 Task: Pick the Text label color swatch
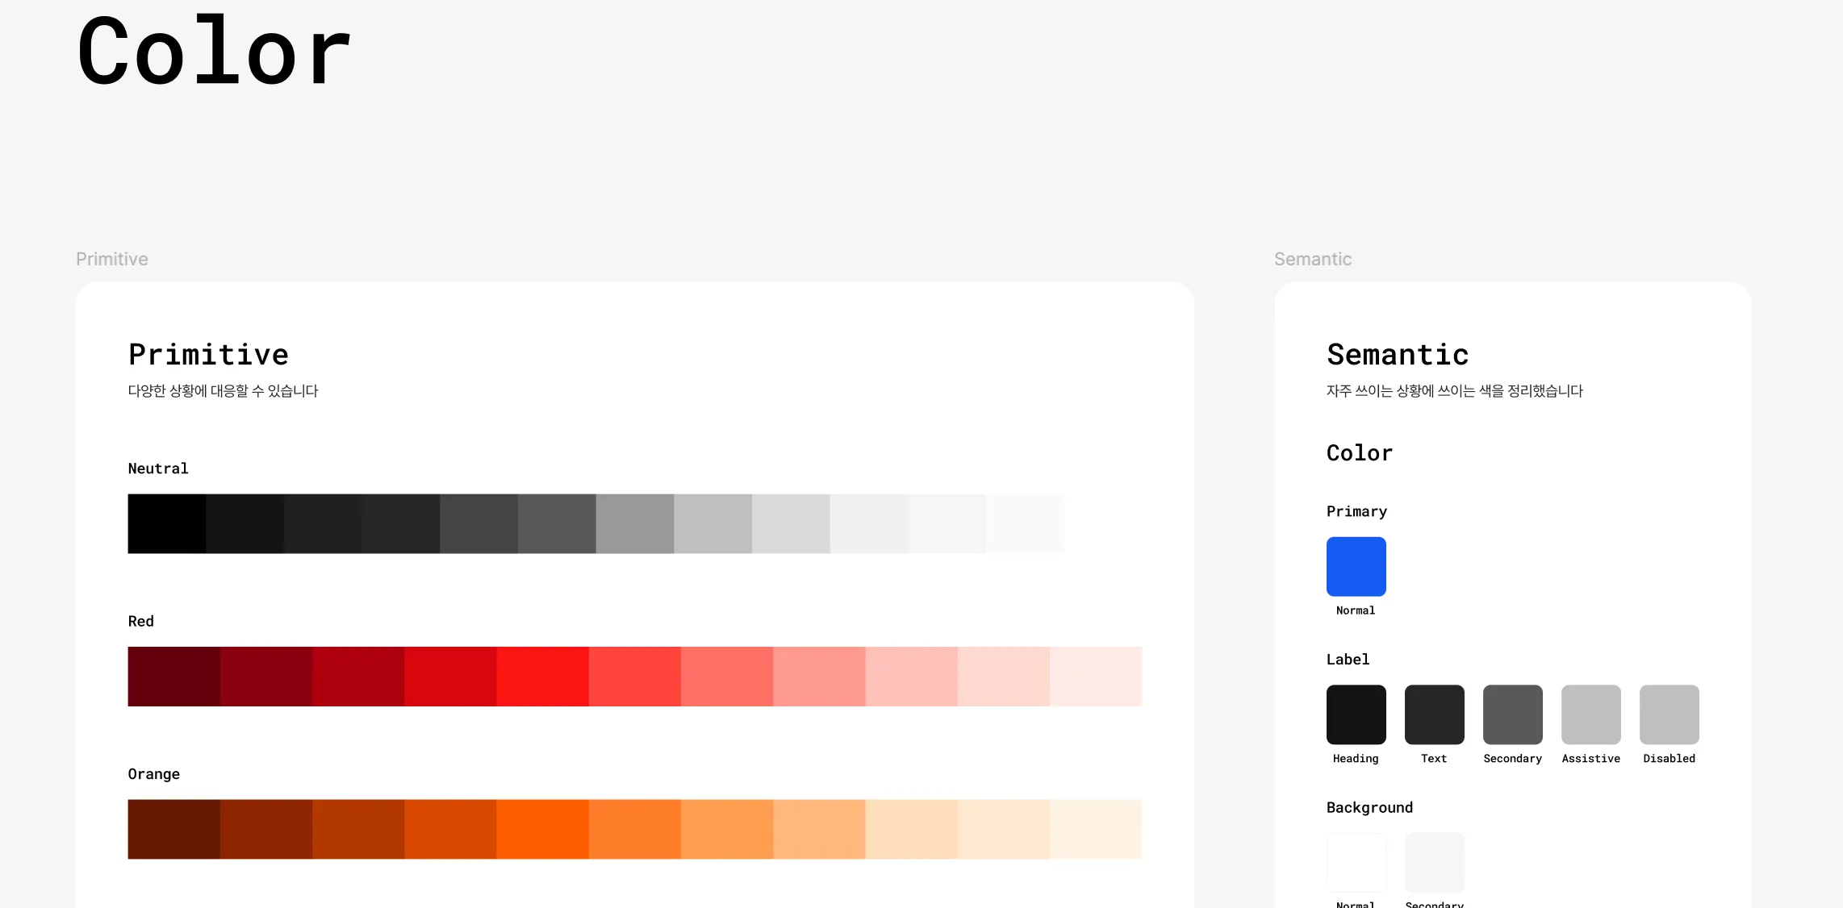pos(1434,714)
